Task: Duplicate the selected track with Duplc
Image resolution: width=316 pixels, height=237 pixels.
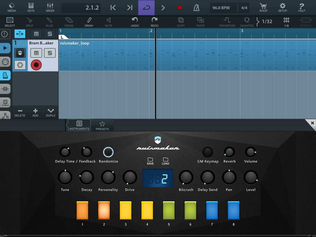Action: (x=51, y=113)
